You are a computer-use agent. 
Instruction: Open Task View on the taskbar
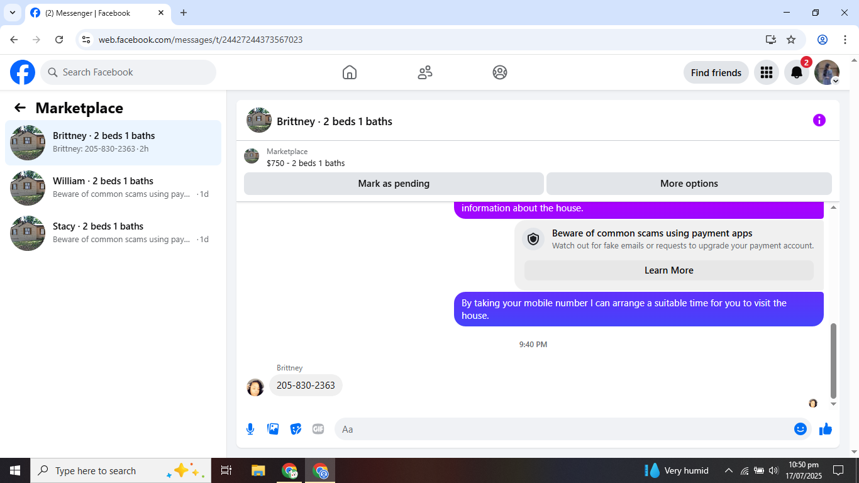click(x=226, y=470)
